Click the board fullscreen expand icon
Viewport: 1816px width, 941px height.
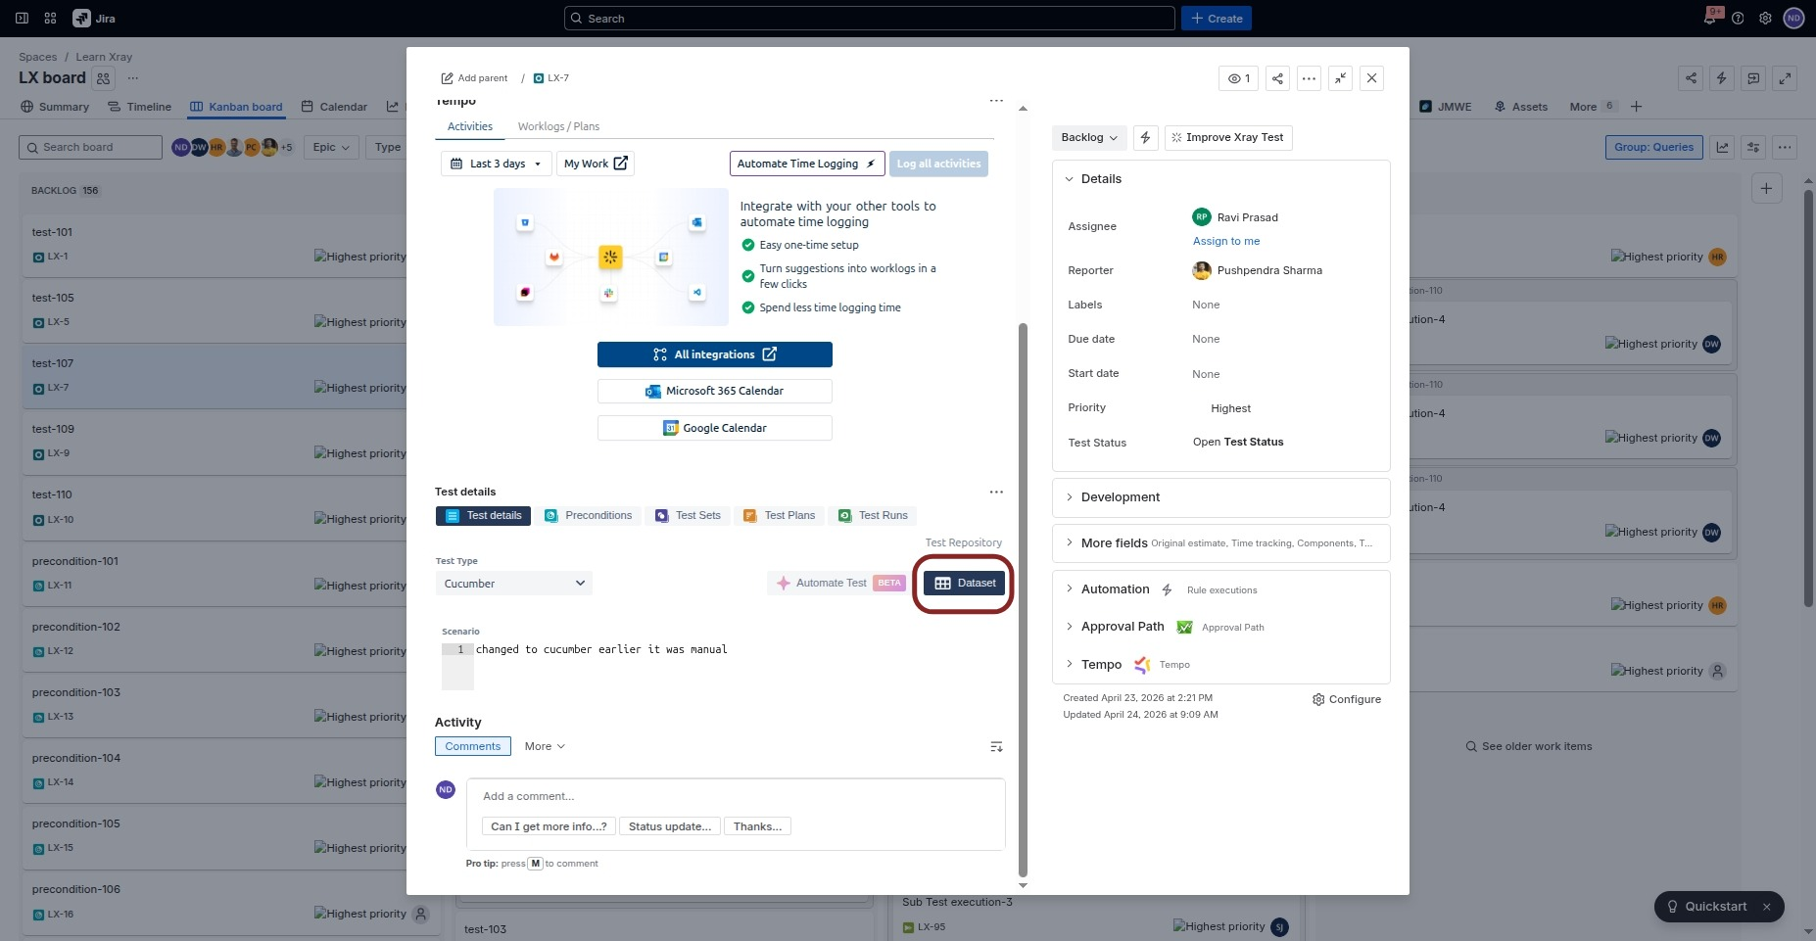1786,78
